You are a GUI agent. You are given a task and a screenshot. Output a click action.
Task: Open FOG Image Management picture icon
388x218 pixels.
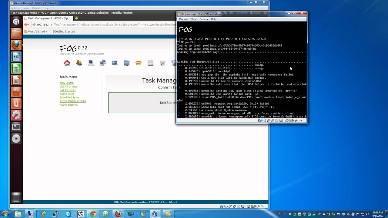[x=115, y=63]
